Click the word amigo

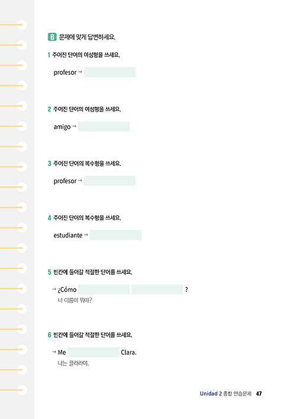coord(62,127)
